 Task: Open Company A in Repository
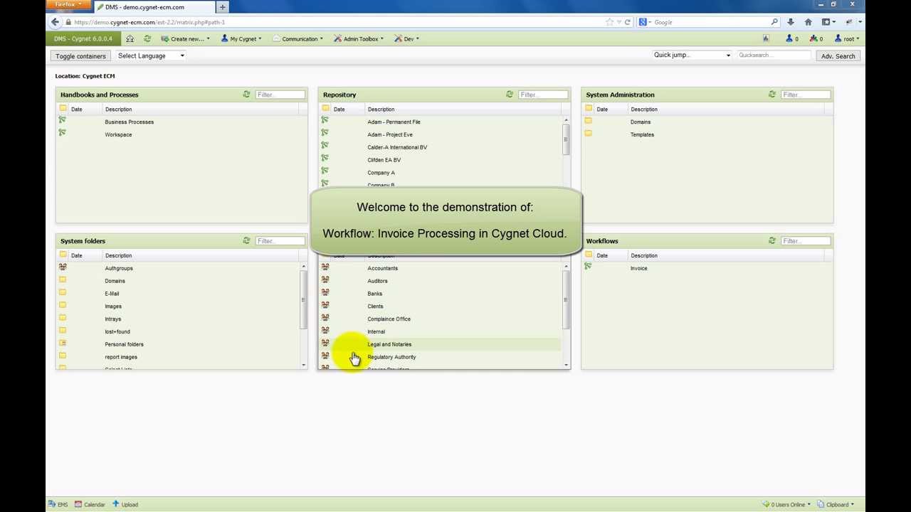[381, 173]
